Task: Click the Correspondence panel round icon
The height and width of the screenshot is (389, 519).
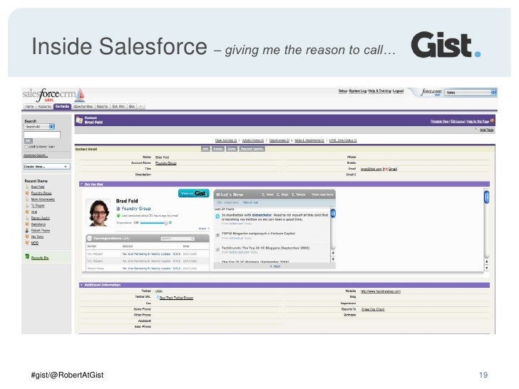Action: coord(89,238)
